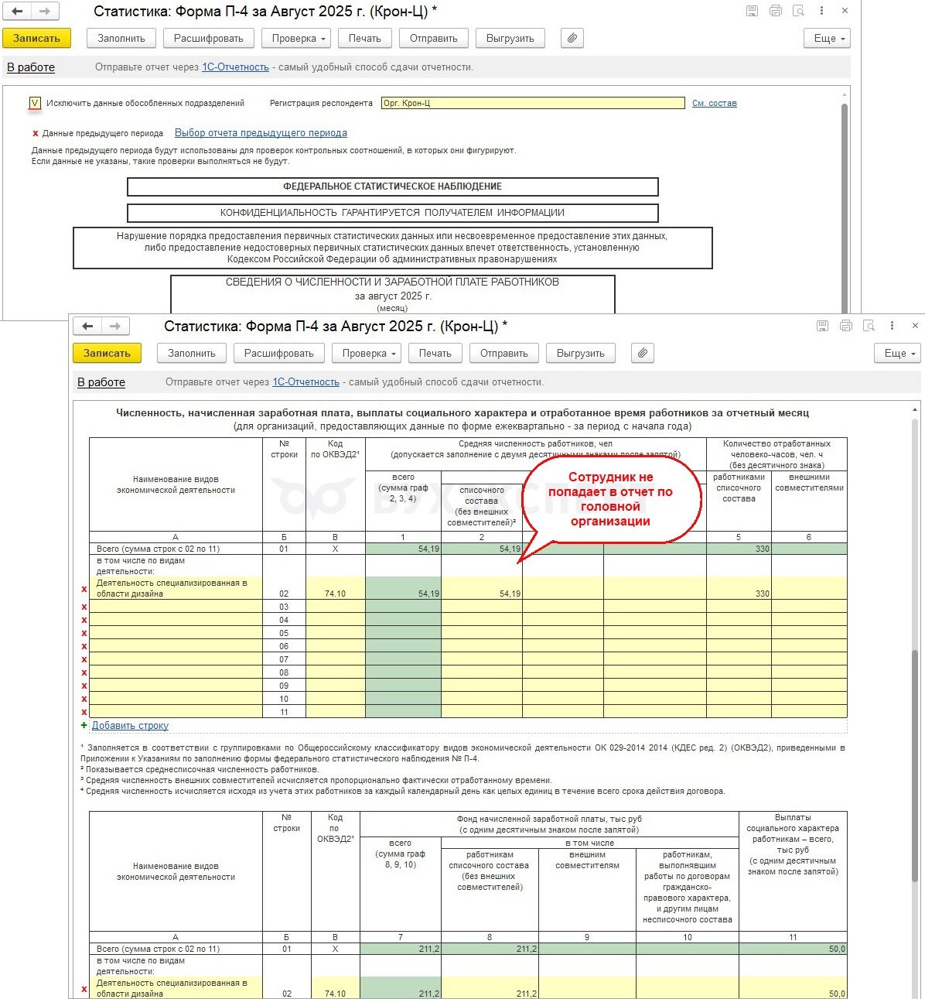Open 'В работе' status link in front window
The height and width of the screenshot is (999, 925).
pyautogui.click(x=101, y=382)
